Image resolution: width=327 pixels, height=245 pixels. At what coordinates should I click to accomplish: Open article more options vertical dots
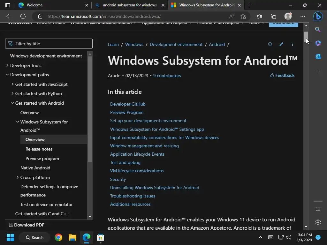(x=293, y=44)
